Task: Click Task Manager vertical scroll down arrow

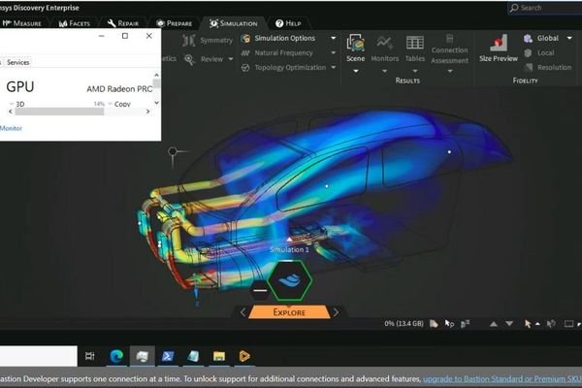Action: click(156, 103)
